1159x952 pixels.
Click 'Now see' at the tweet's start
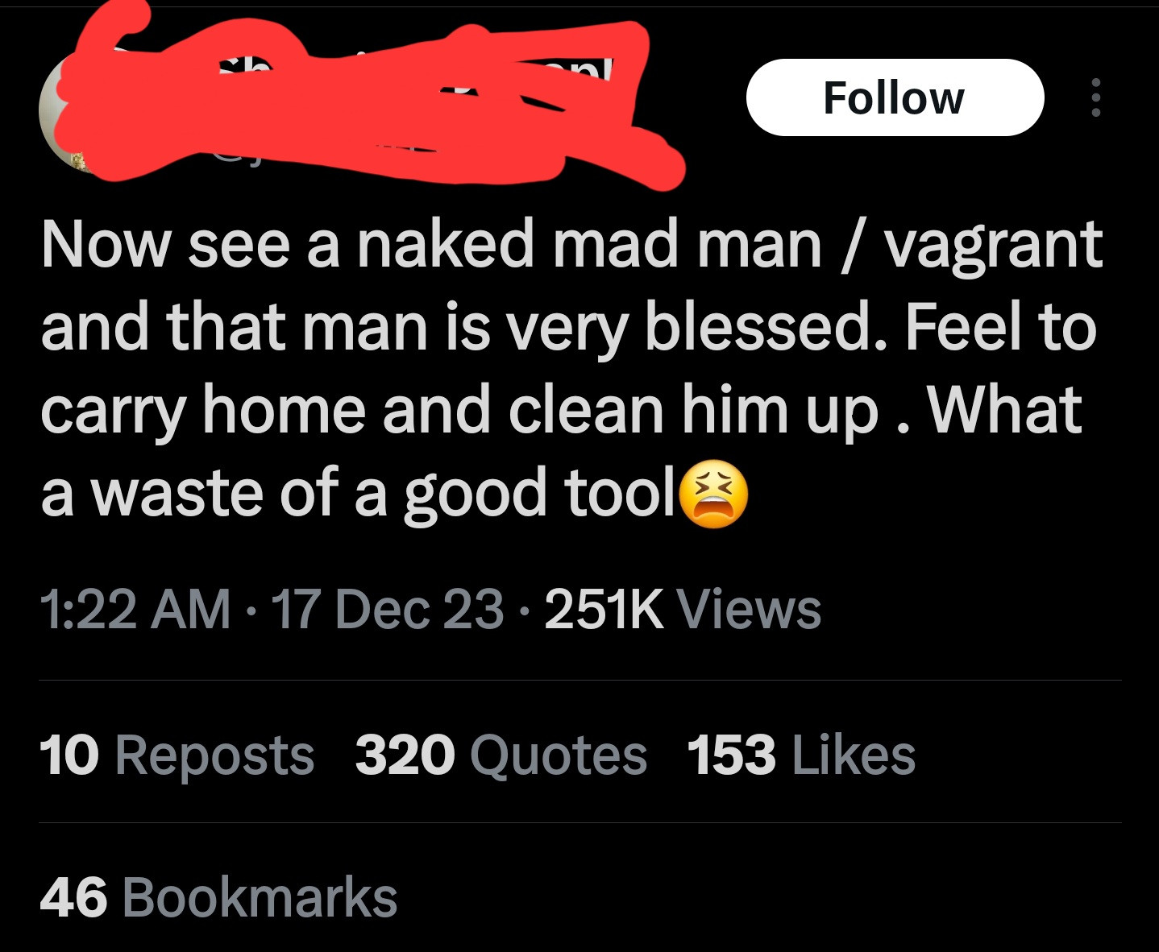coord(165,246)
